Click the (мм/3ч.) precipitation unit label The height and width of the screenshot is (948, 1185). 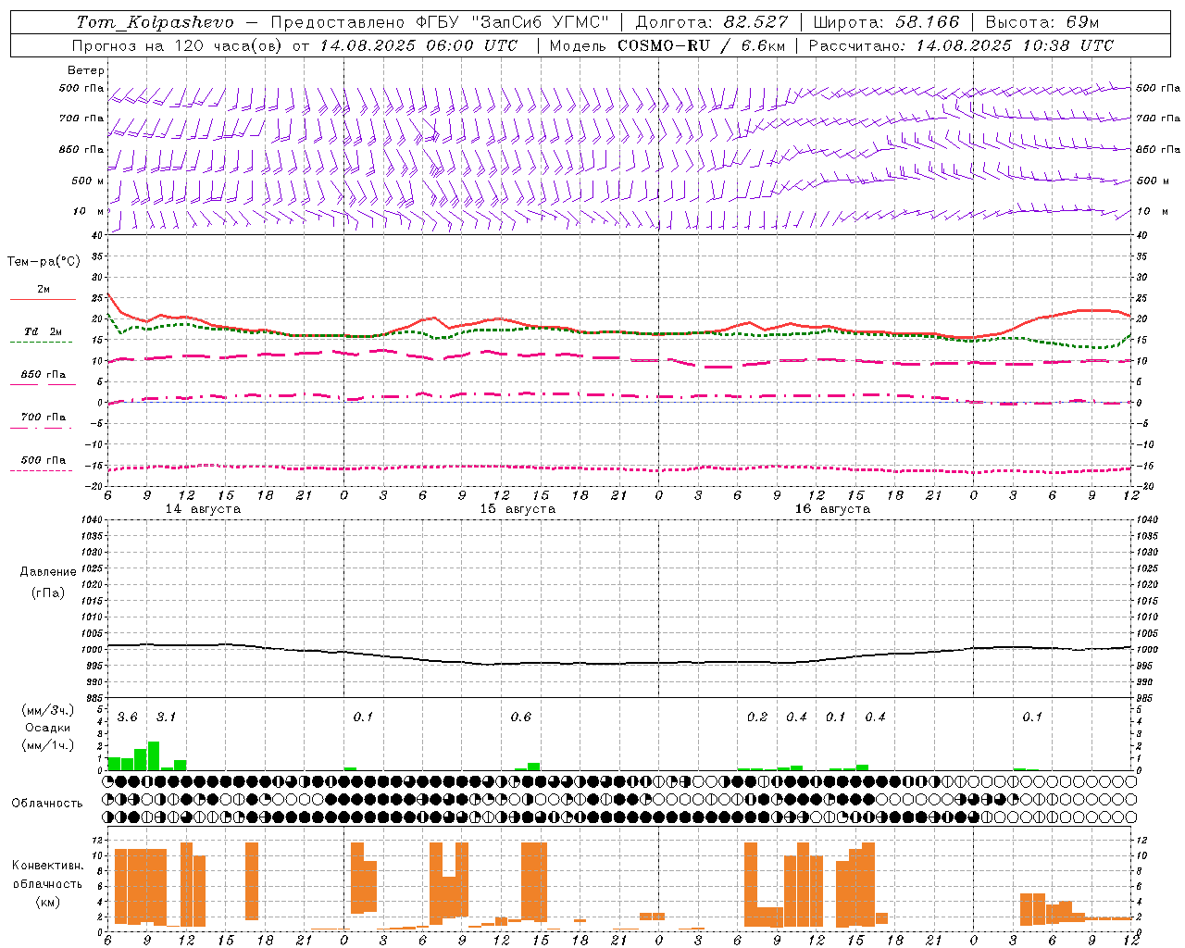pos(48,710)
